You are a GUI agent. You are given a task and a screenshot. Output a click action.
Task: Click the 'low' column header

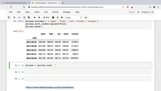tap(59, 34)
